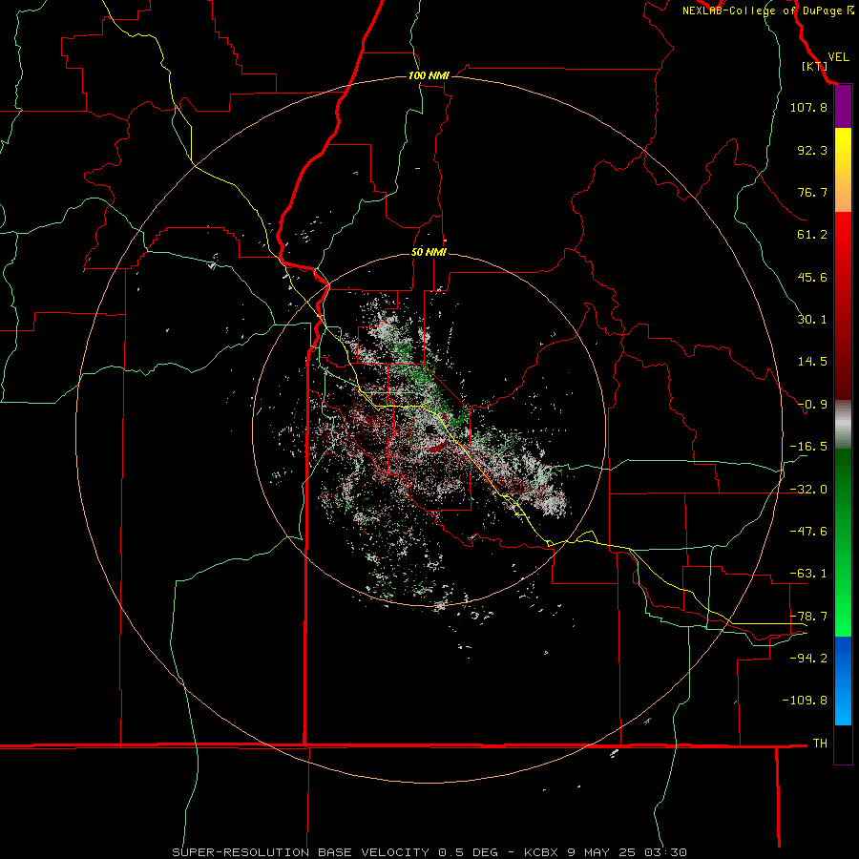This screenshot has height=859, width=859.
Task: Click the -32.0 velocity scale value
Action: point(808,490)
